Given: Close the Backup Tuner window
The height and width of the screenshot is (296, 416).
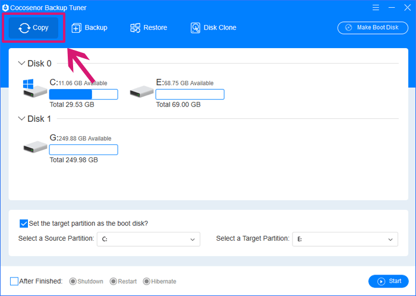Looking at the screenshot, I should tap(408, 7).
